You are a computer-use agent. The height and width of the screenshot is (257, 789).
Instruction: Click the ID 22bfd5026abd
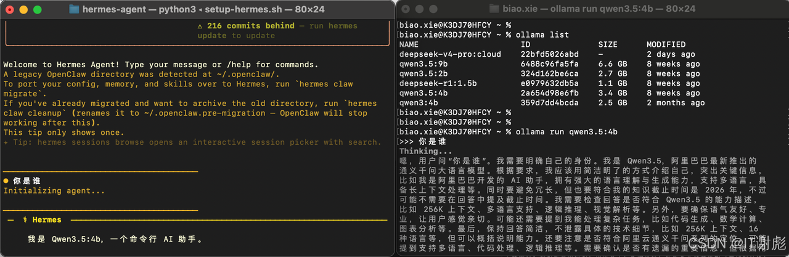coord(549,54)
